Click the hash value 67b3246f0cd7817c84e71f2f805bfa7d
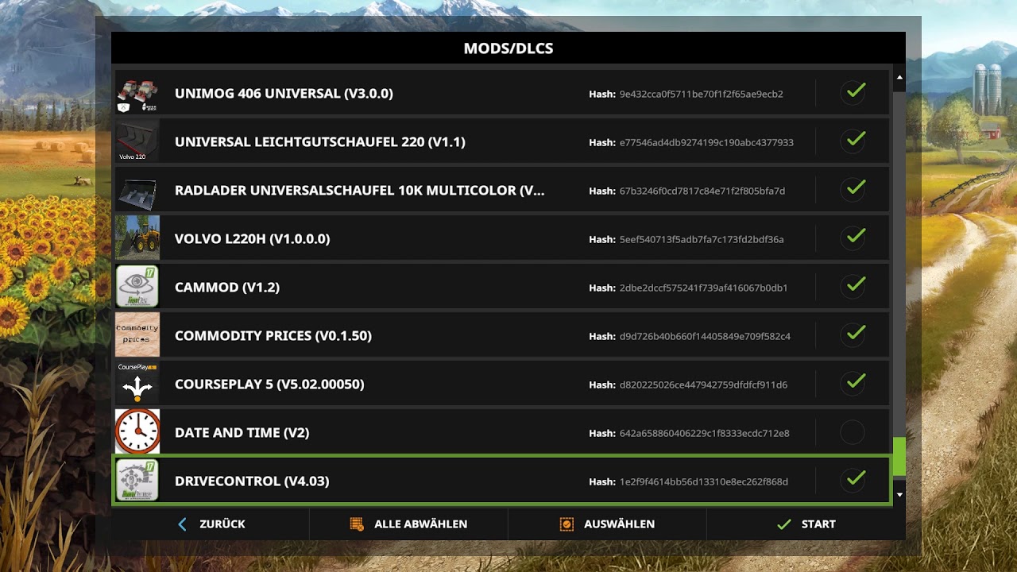Screen dimensions: 1017x572 702,191
